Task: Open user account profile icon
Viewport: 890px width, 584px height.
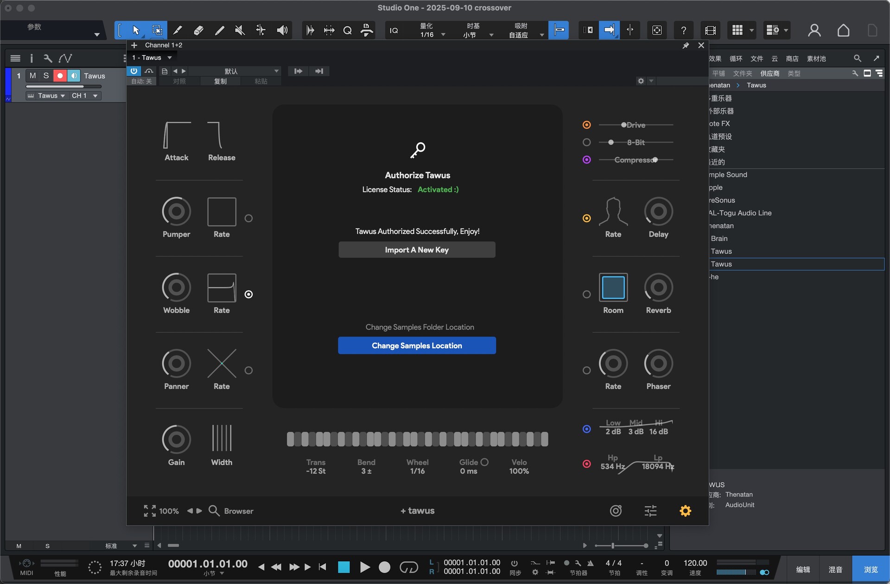Action: tap(814, 30)
